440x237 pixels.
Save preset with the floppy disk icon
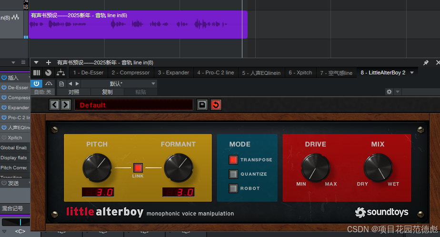pos(202,105)
